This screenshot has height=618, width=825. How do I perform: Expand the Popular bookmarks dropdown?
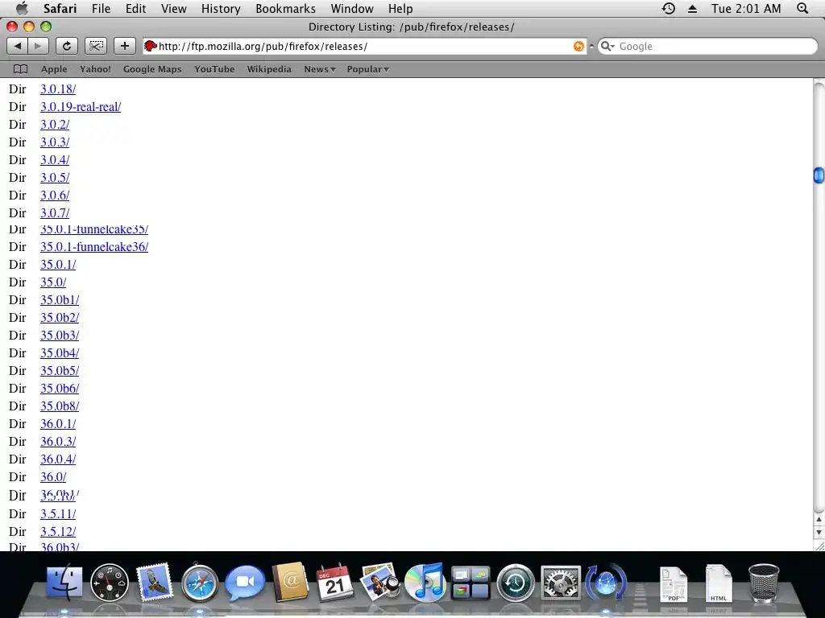click(367, 69)
